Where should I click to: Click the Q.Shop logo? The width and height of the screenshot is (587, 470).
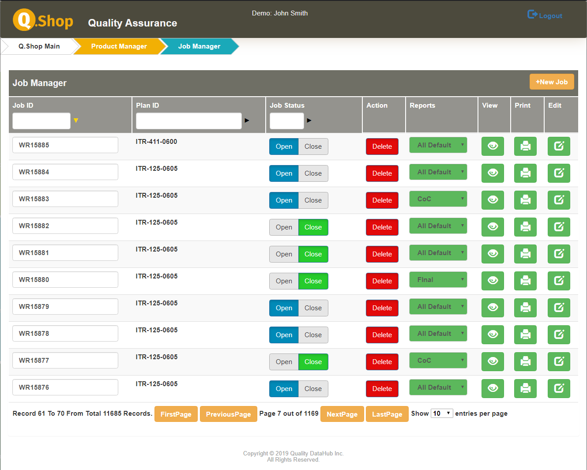(43, 20)
